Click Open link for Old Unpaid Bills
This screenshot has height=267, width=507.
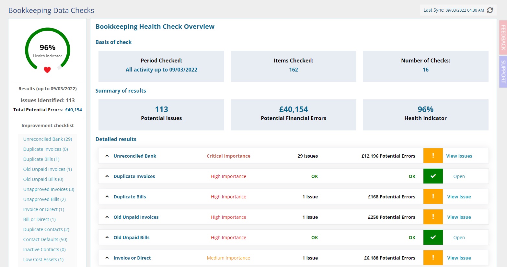point(459,238)
